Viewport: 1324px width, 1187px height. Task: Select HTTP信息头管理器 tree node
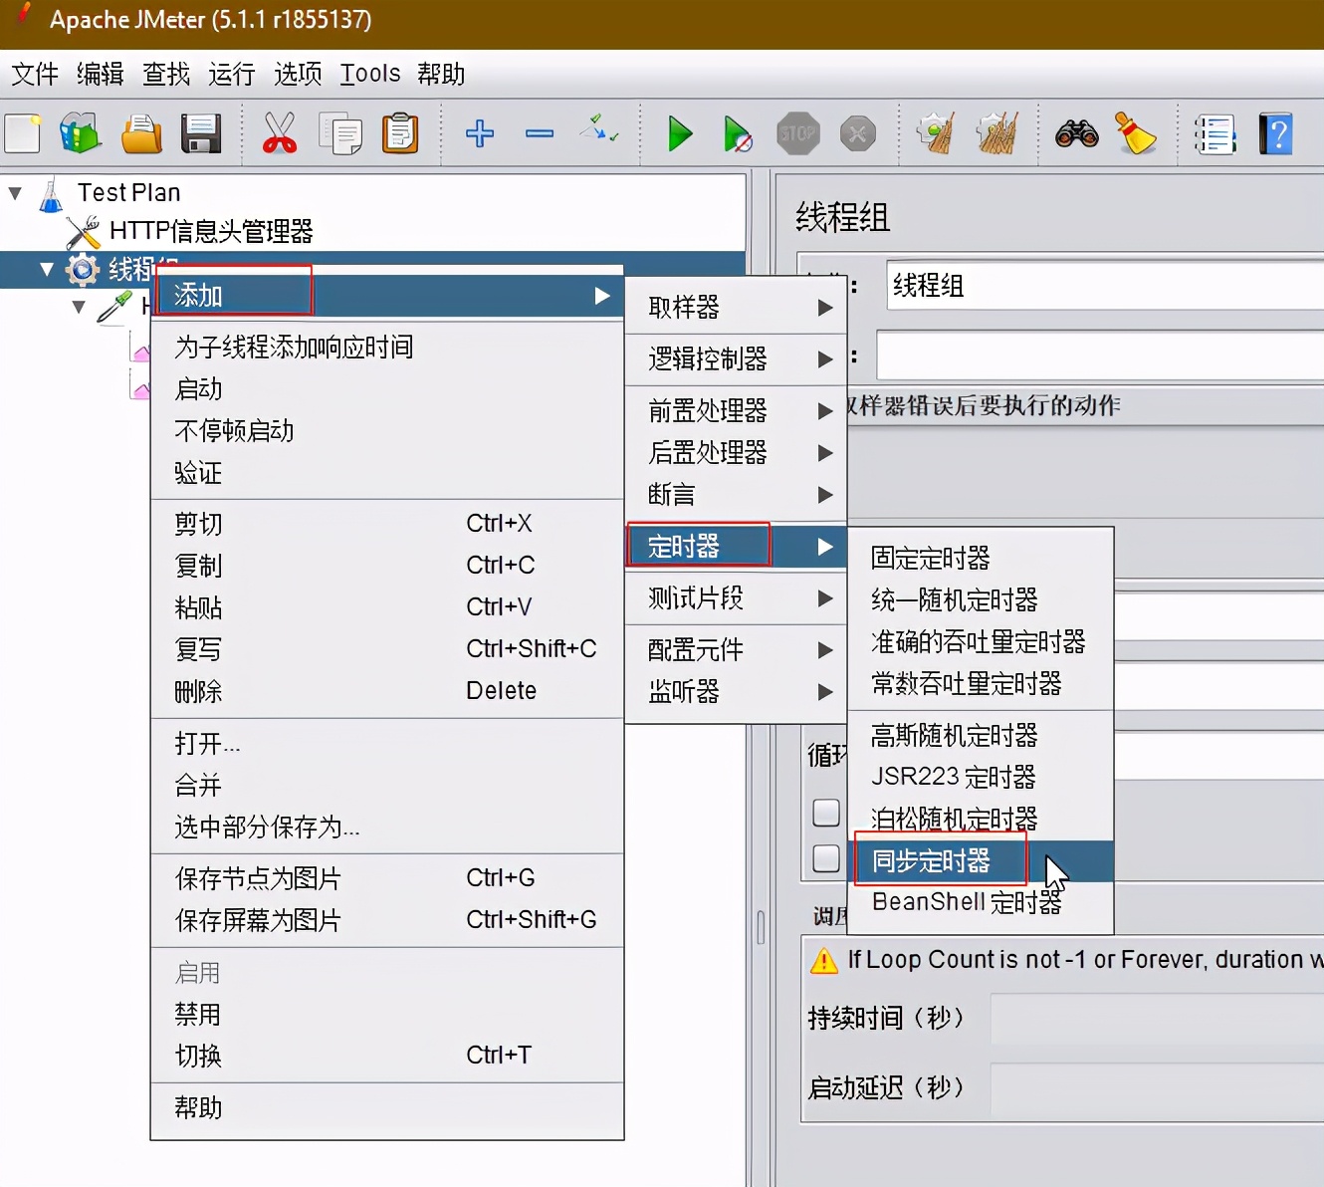[211, 231]
